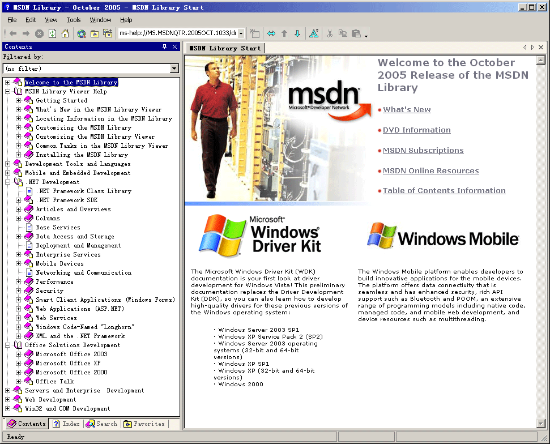550x444 pixels.
Task: Open the web Search globe icon
Action: [x=82, y=33]
